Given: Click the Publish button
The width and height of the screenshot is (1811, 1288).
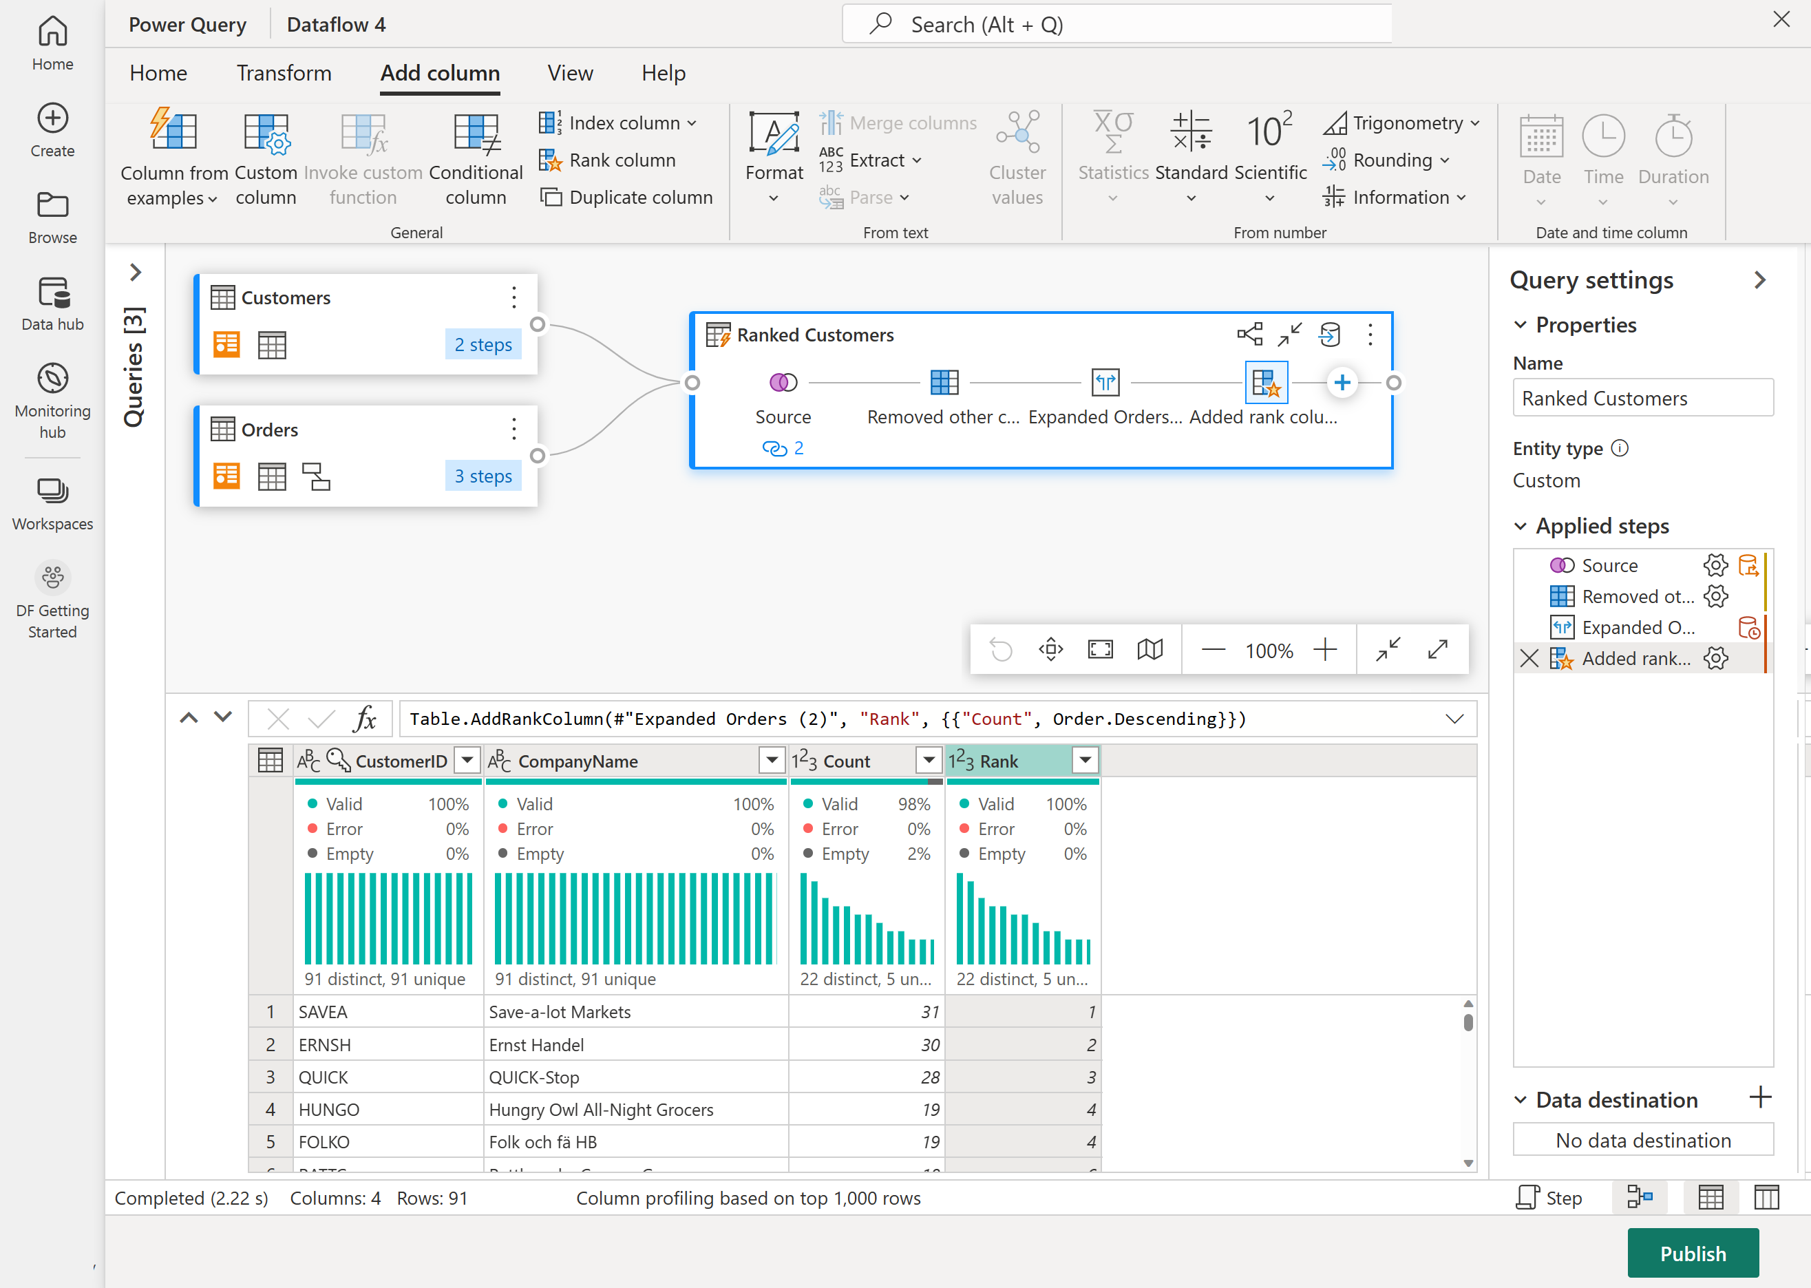Looking at the screenshot, I should point(1693,1253).
